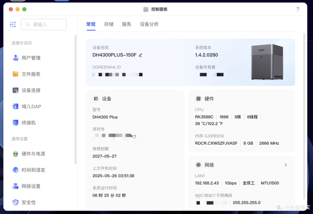Select 8 GB memory size

[x=248, y=143]
